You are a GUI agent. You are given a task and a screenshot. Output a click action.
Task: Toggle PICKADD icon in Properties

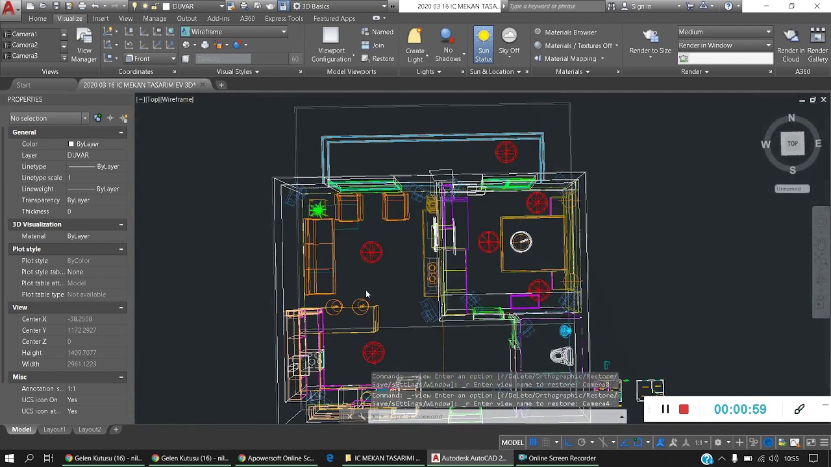coord(97,118)
